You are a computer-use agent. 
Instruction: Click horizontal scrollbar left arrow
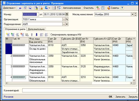point(7,83)
